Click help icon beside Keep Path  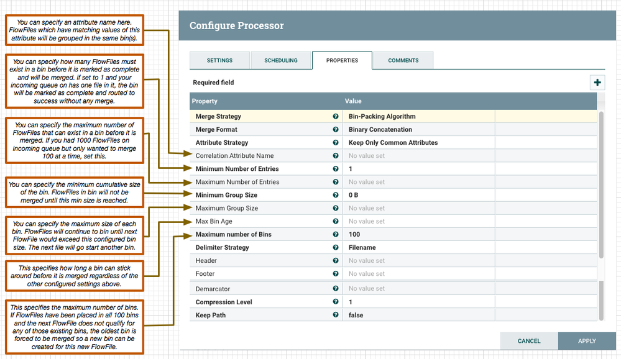pyautogui.click(x=336, y=316)
